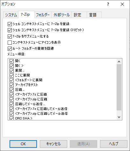The image size is (130, 151).
Task: Toggle the ここに展開 menu item checkbox
Action: [x=11, y=75]
